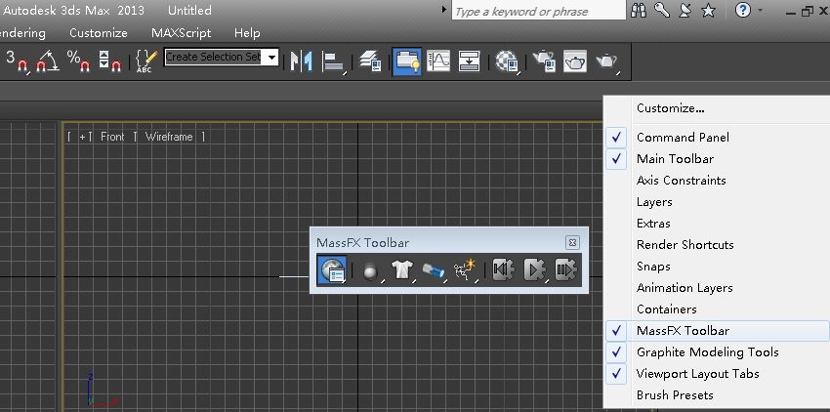Open the Help menu
The height and width of the screenshot is (412, 830).
(x=247, y=33)
